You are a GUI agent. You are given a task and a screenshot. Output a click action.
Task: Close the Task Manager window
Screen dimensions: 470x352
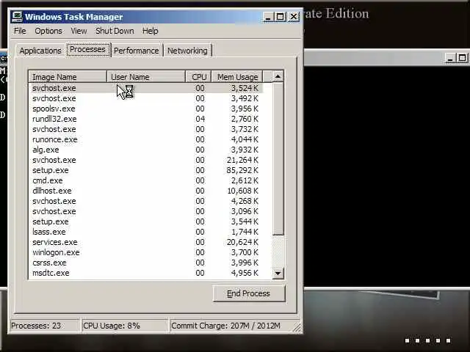click(294, 17)
